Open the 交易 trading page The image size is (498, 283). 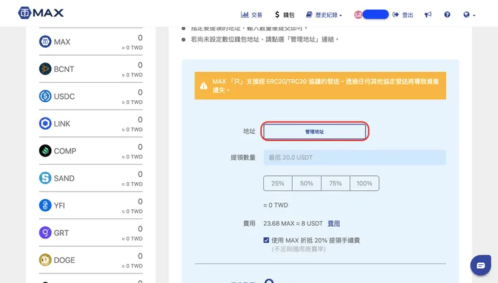point(252,15)
